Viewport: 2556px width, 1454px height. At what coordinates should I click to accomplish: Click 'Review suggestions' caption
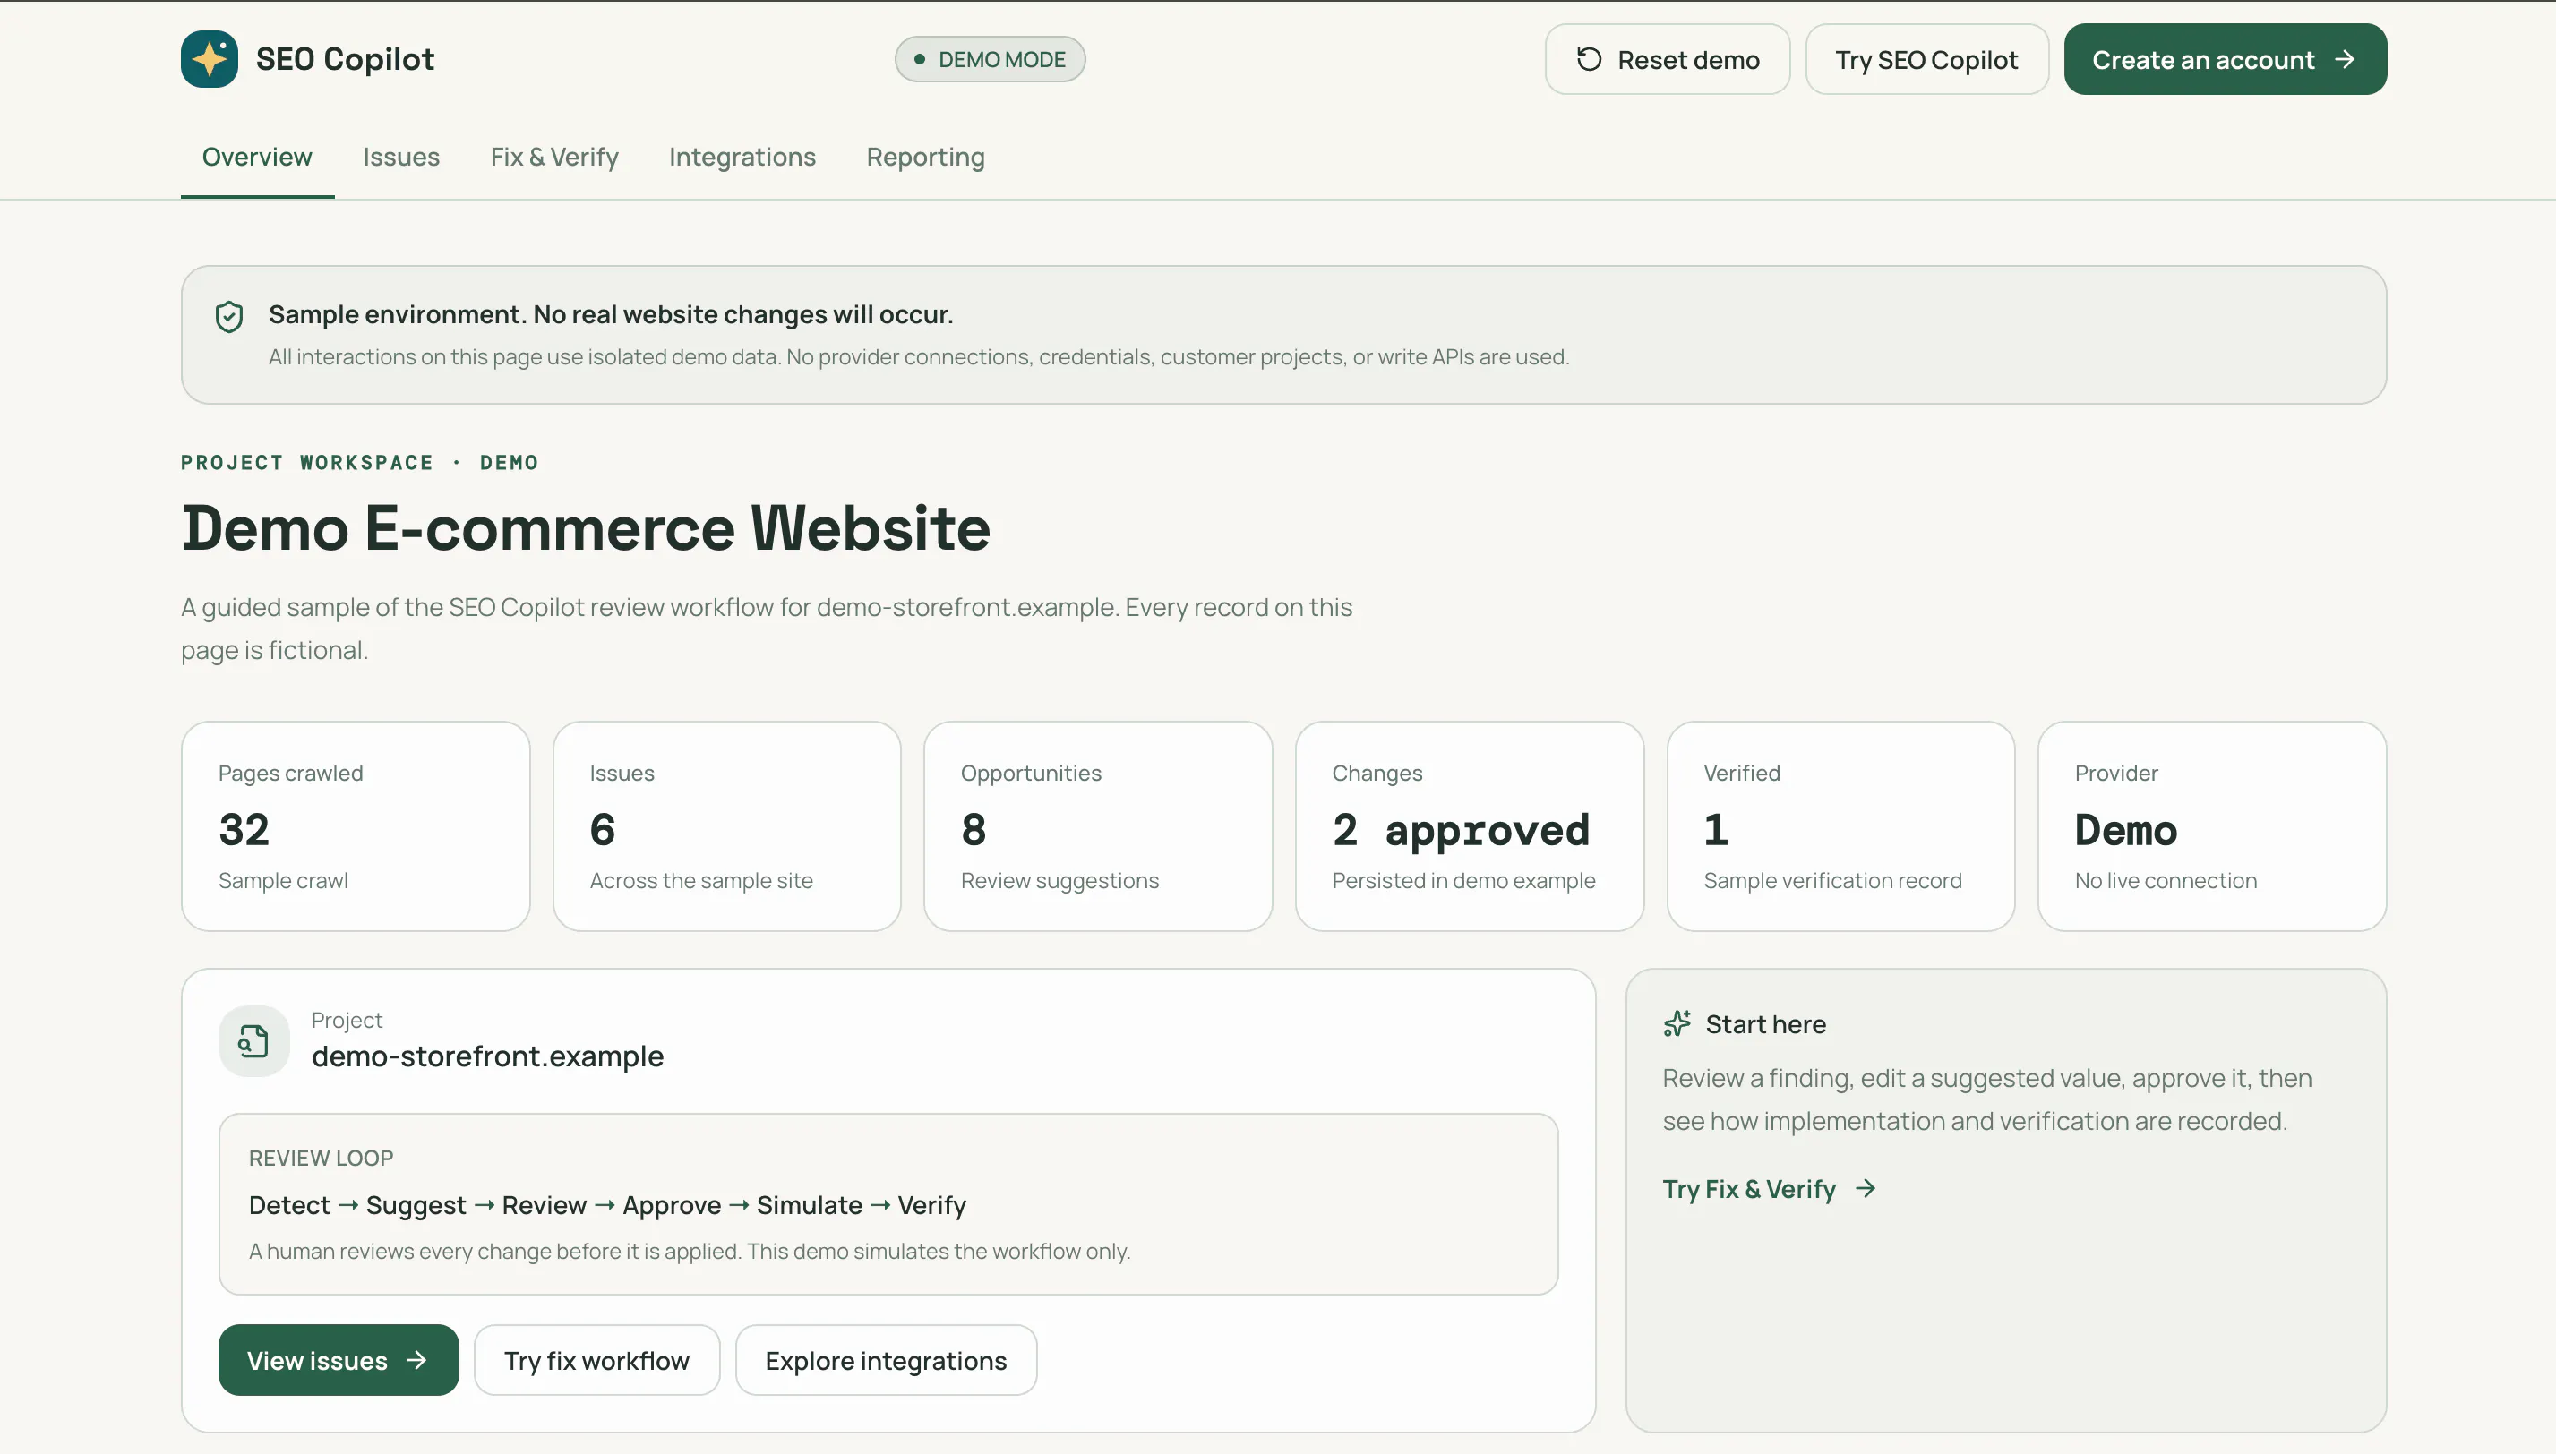1059,881
